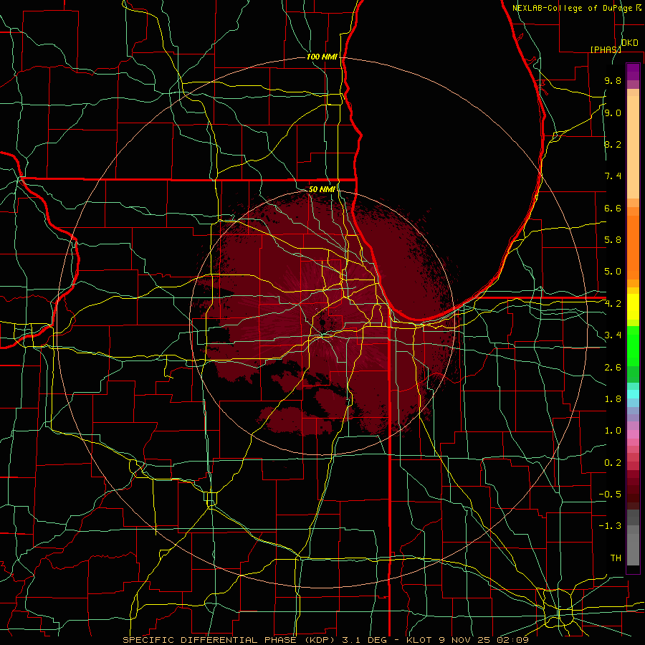The height and width of the screenshot is (645, 645).
Task: Click the -0.5 scale label
Action: tap(610, 494)
